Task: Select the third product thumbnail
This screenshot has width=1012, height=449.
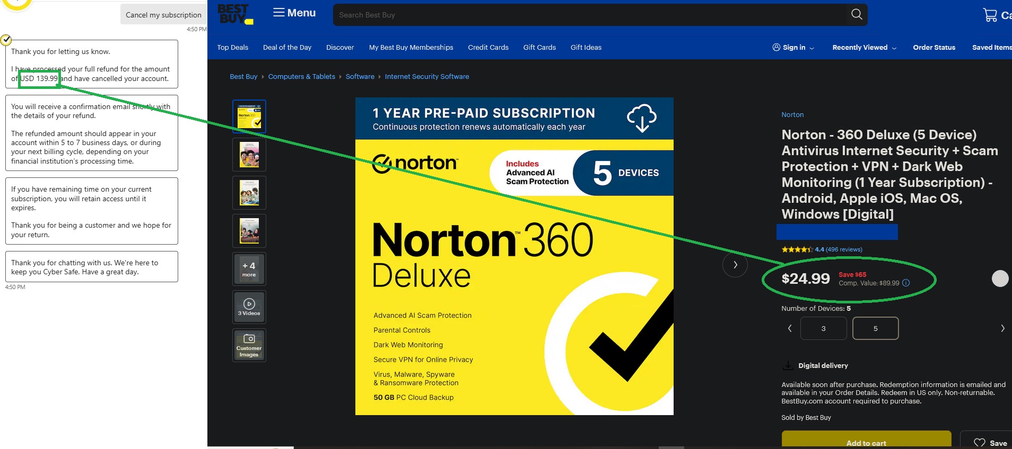Action: click(249, 193)
